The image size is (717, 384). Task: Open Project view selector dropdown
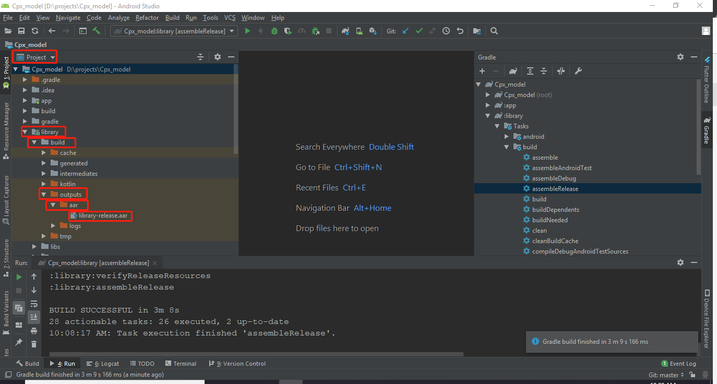(36, 57)
